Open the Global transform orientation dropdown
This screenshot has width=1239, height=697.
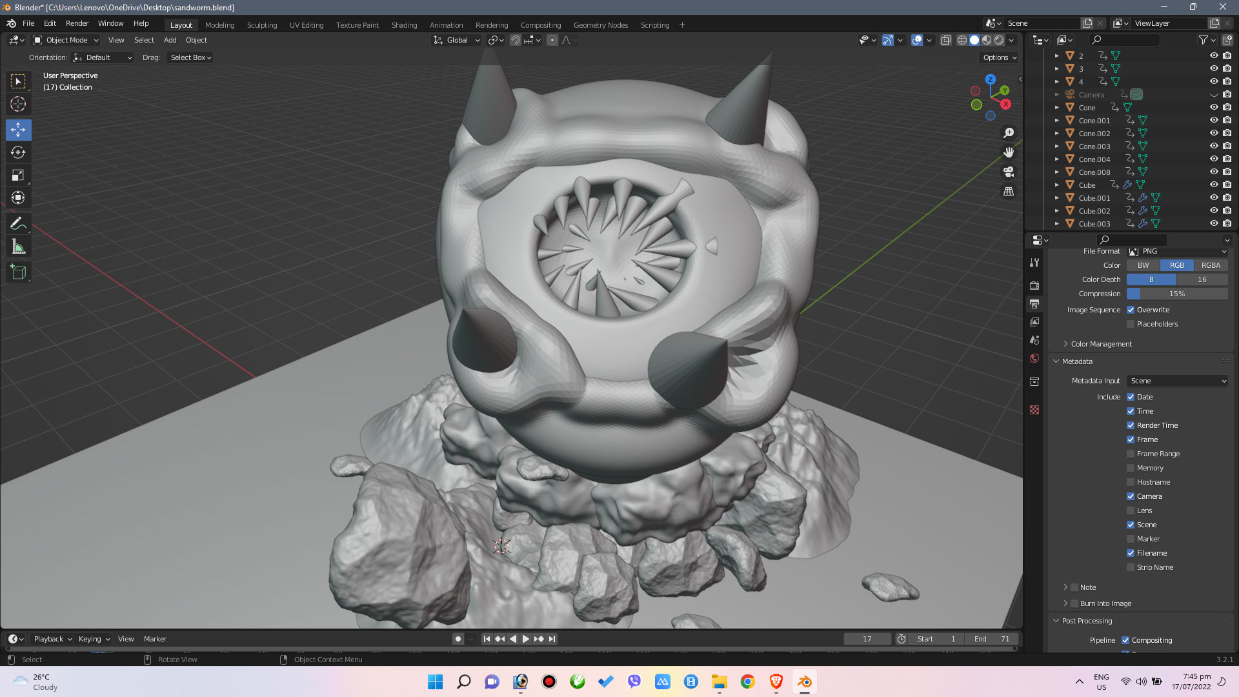point(457,40)
